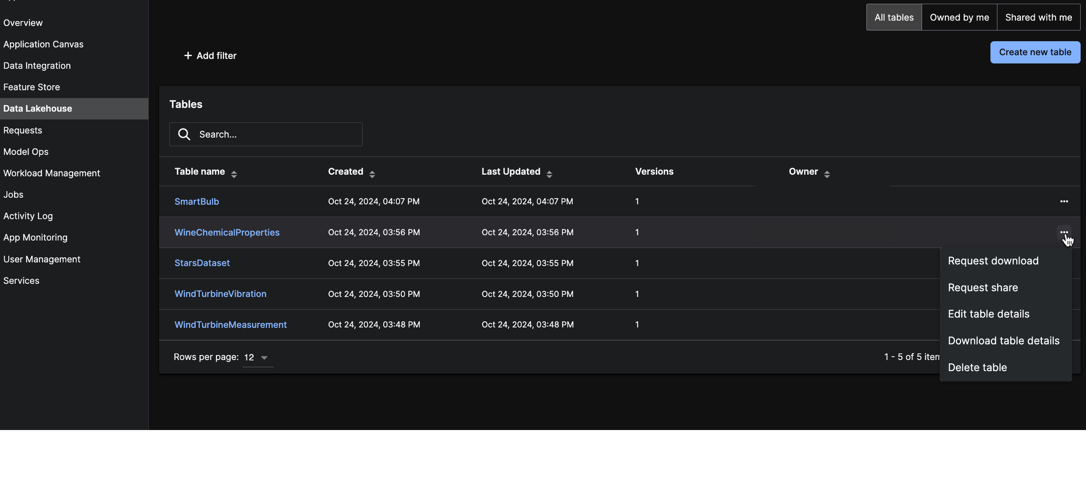Click Create new table button

1035,52
